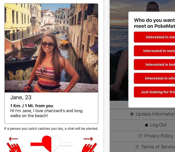The height and width of the screenshot is (152, 175).
Task: Click the document icon beside Terms of Service
Action: pyautogui.click(x=137, y=147)
